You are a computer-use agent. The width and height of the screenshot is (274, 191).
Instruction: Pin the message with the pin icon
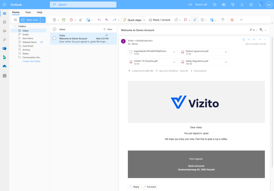tap(195, 20)
